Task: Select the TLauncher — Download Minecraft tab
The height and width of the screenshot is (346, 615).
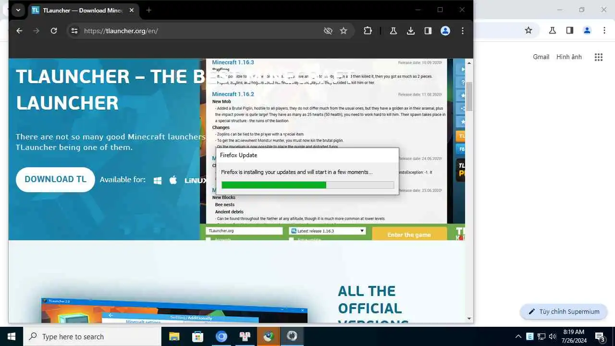Action: 84,10
